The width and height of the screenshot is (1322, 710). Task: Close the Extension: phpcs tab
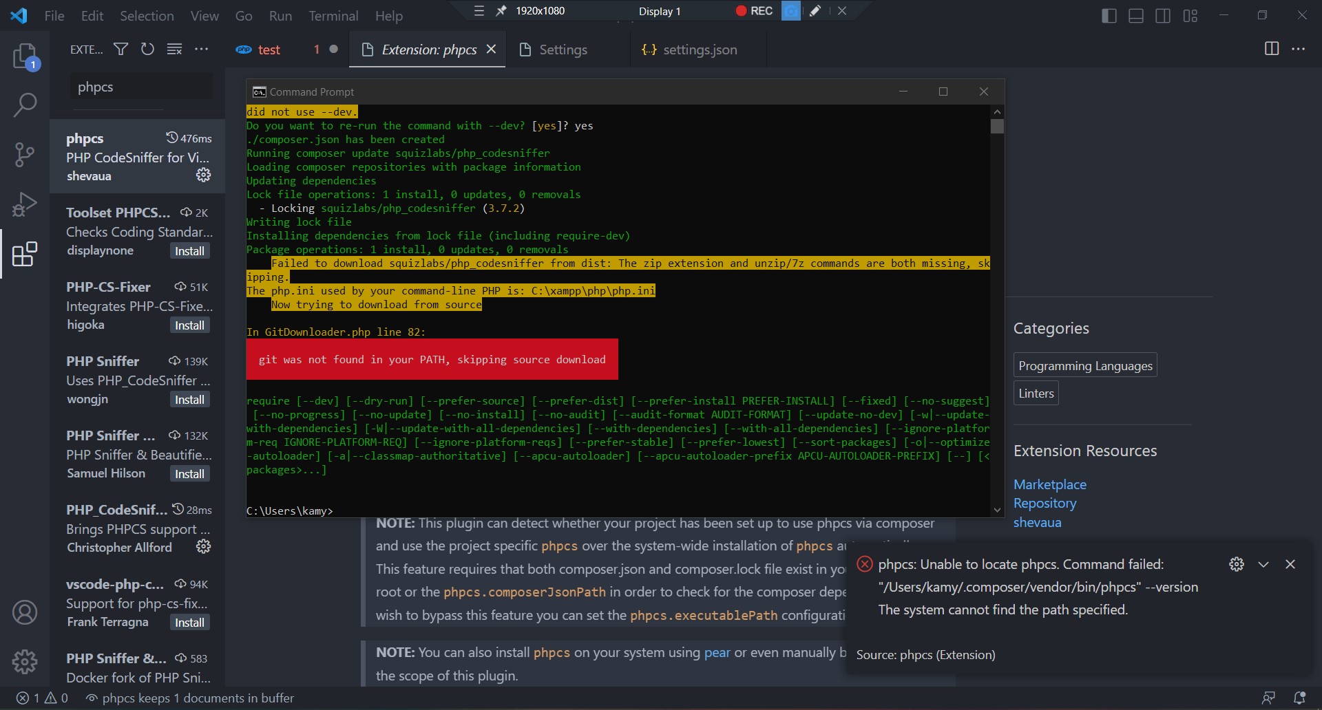coord(491,49)
